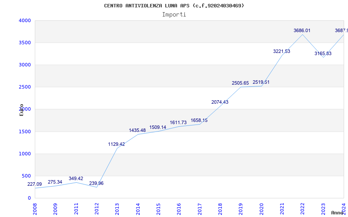Viewport: 348px width, 217px height.
Task: Click the x-axis year 2011
Action: [76, 209]
